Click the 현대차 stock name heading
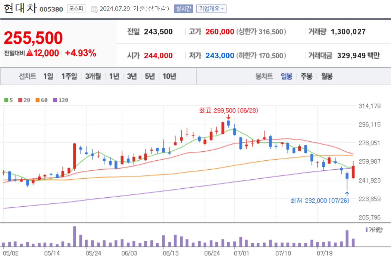This screenshot has width=391, height=256. pos(21,8)
